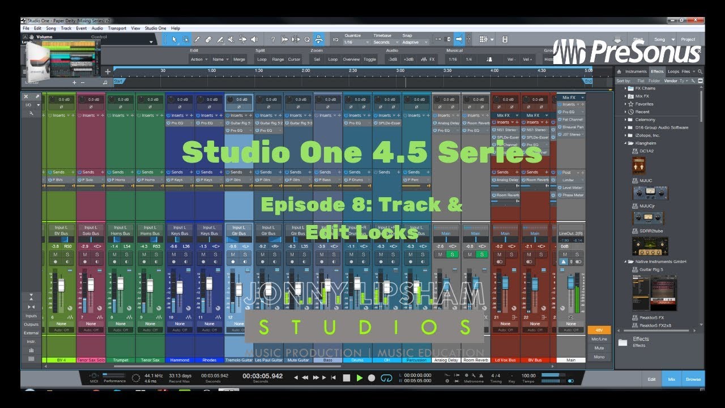Viewport: 725px width, 408px height.
Task: Expand the FX Chains folder
Action: [x=625, y=88]
